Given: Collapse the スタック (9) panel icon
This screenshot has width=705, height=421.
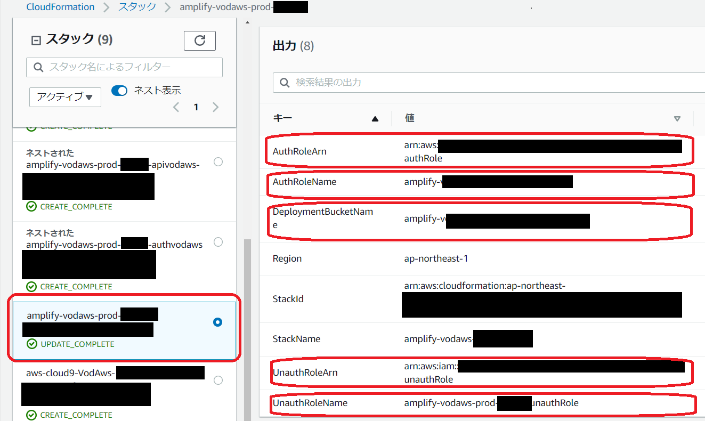Looking at the screenshot, I should (36, 40).
